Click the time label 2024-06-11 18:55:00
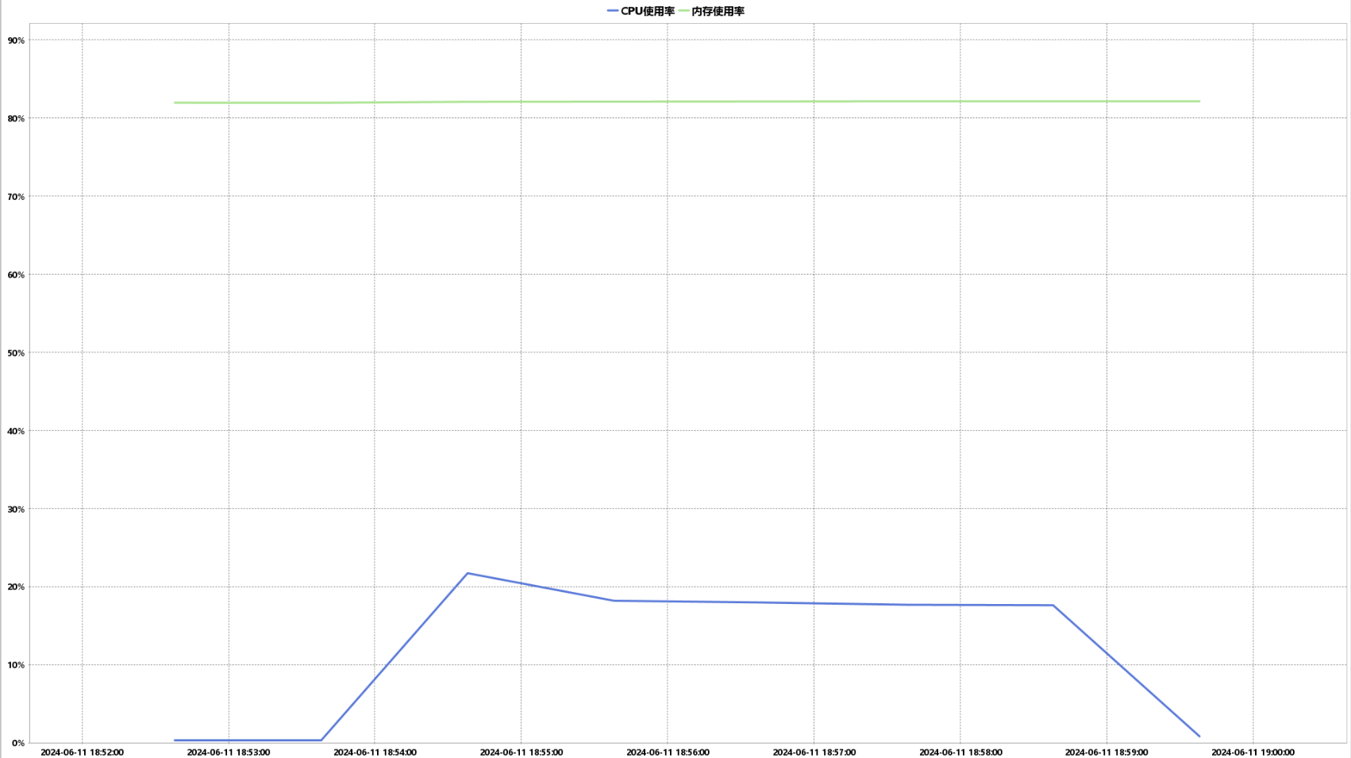 click(x=522, y=752)
